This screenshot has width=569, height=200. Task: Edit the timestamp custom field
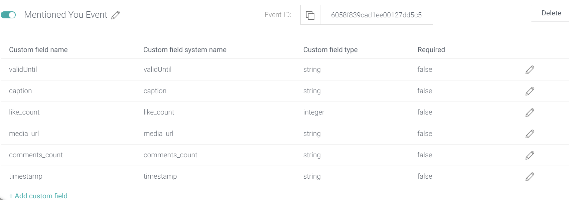530,177
